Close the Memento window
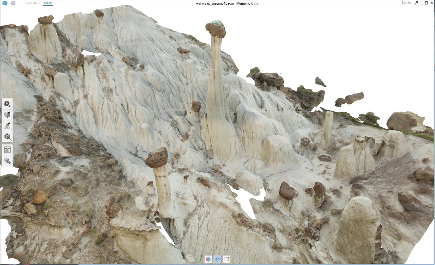 click(432, 3)
